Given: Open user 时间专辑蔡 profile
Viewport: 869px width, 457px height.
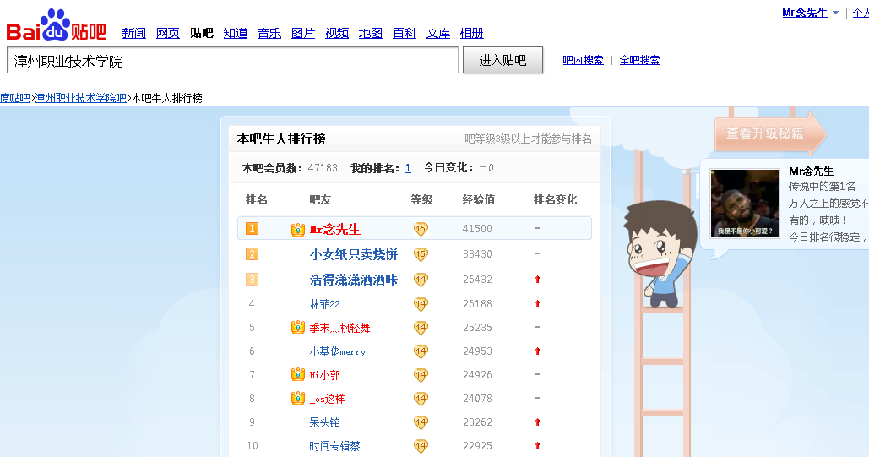Looking at the screenshot, I should (x=334, y=446).
